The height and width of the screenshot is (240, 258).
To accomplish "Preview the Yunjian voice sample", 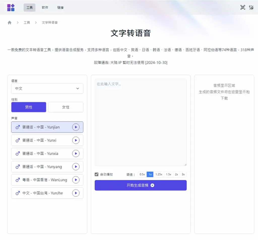I will [x=76, y=127].
